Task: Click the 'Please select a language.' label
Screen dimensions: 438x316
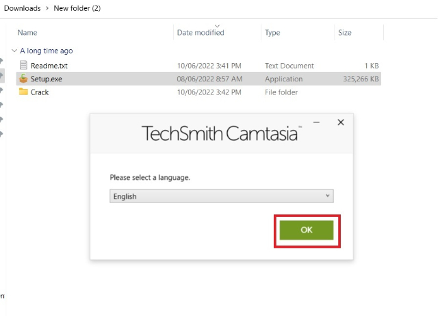Action: coord(150,177)
